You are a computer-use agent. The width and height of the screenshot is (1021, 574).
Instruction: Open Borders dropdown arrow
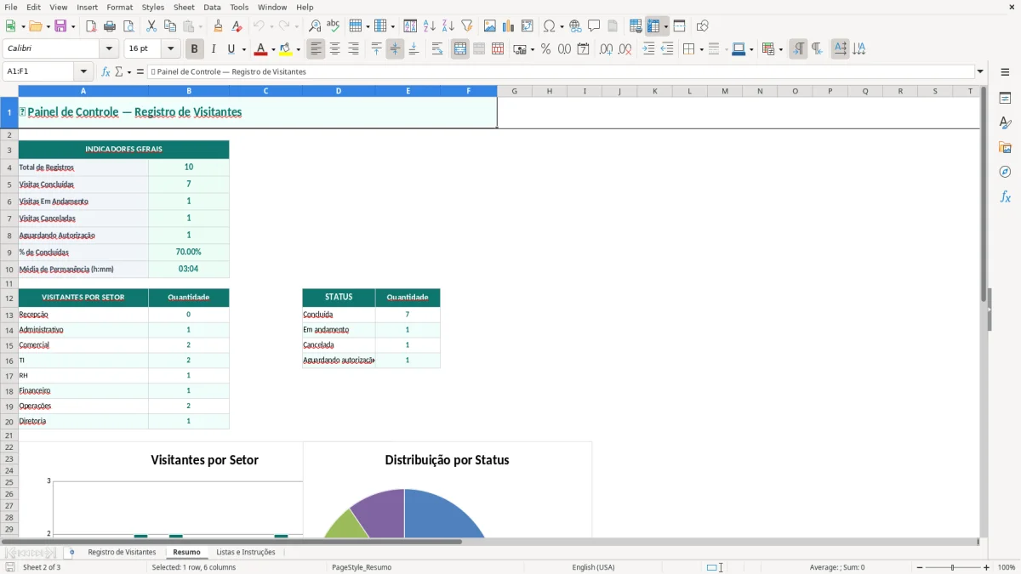[700, 49]
